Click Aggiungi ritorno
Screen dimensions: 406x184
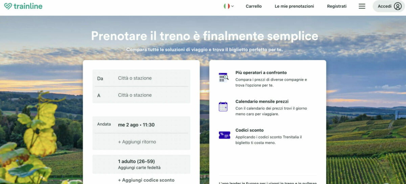pyautogui.click(x=137, y=142)
